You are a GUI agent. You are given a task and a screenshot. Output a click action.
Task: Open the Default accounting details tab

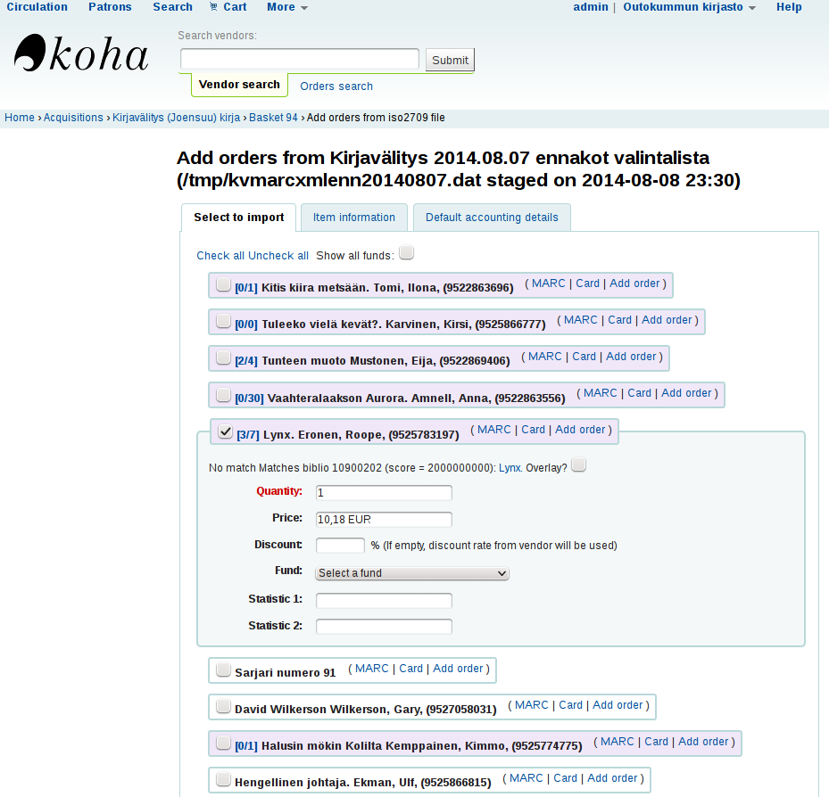[x=492, y=218]
